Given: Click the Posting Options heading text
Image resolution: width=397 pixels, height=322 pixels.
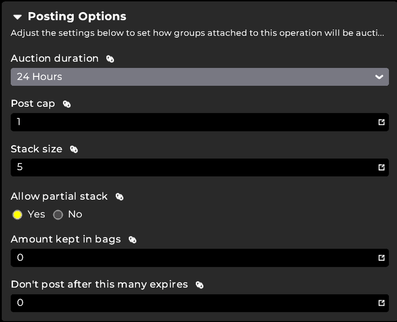Looking at the screenshot, I should pyautogui.click(x=77, y=16).
